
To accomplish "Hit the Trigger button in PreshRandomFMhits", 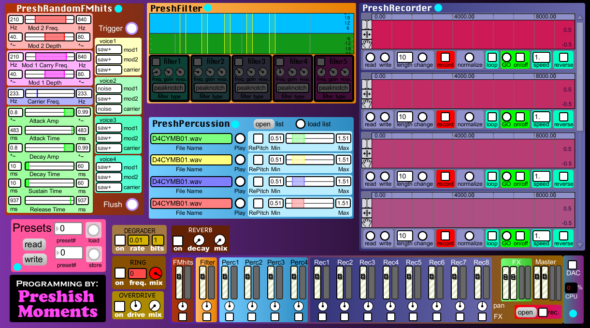I will [131, 28].
